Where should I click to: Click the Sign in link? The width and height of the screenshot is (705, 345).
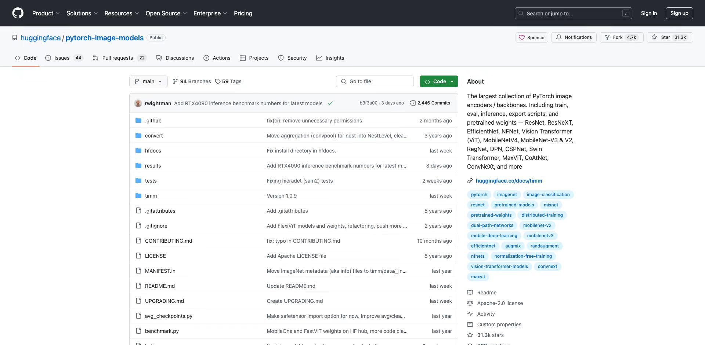point(649,13)
